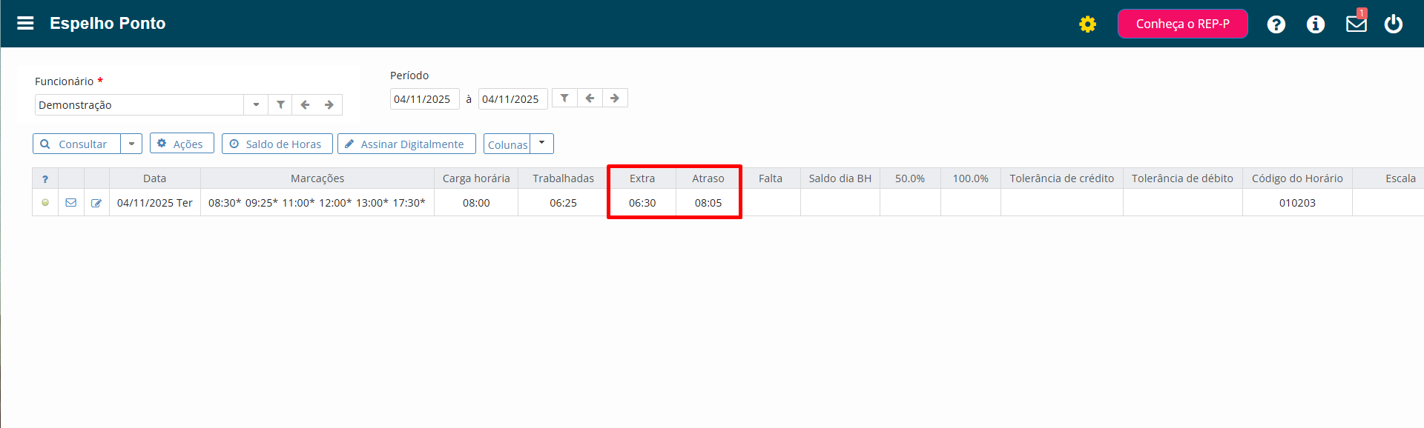Click the Conheça o REP-P button

[x=1182, y=24]
